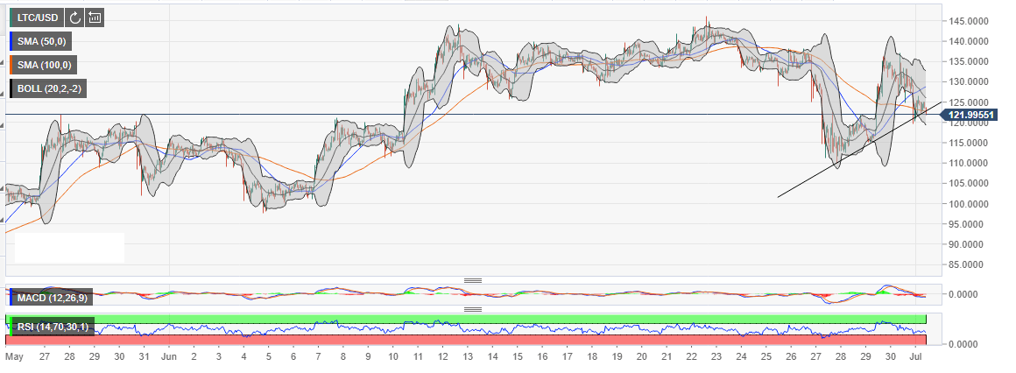Image resolution: width=1016 pixels, height=373 pixels.
Task: Click the 85.0000 price axis label
Action: point(972,264)
